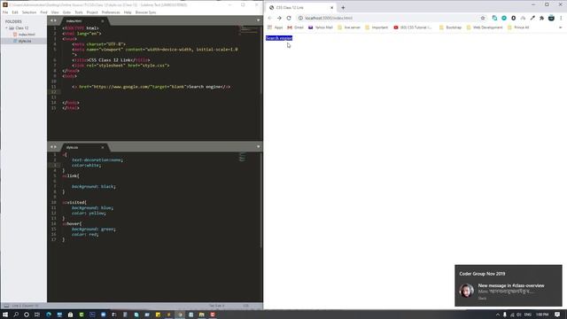Screen dimensions: 567x319
Task: Show hidden system tray icons
Action: (x=498, y=315)
